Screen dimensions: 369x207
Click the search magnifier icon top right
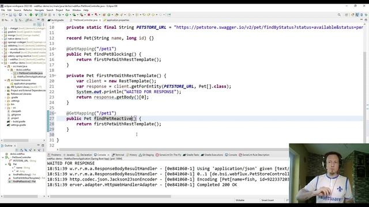point(339,15)
